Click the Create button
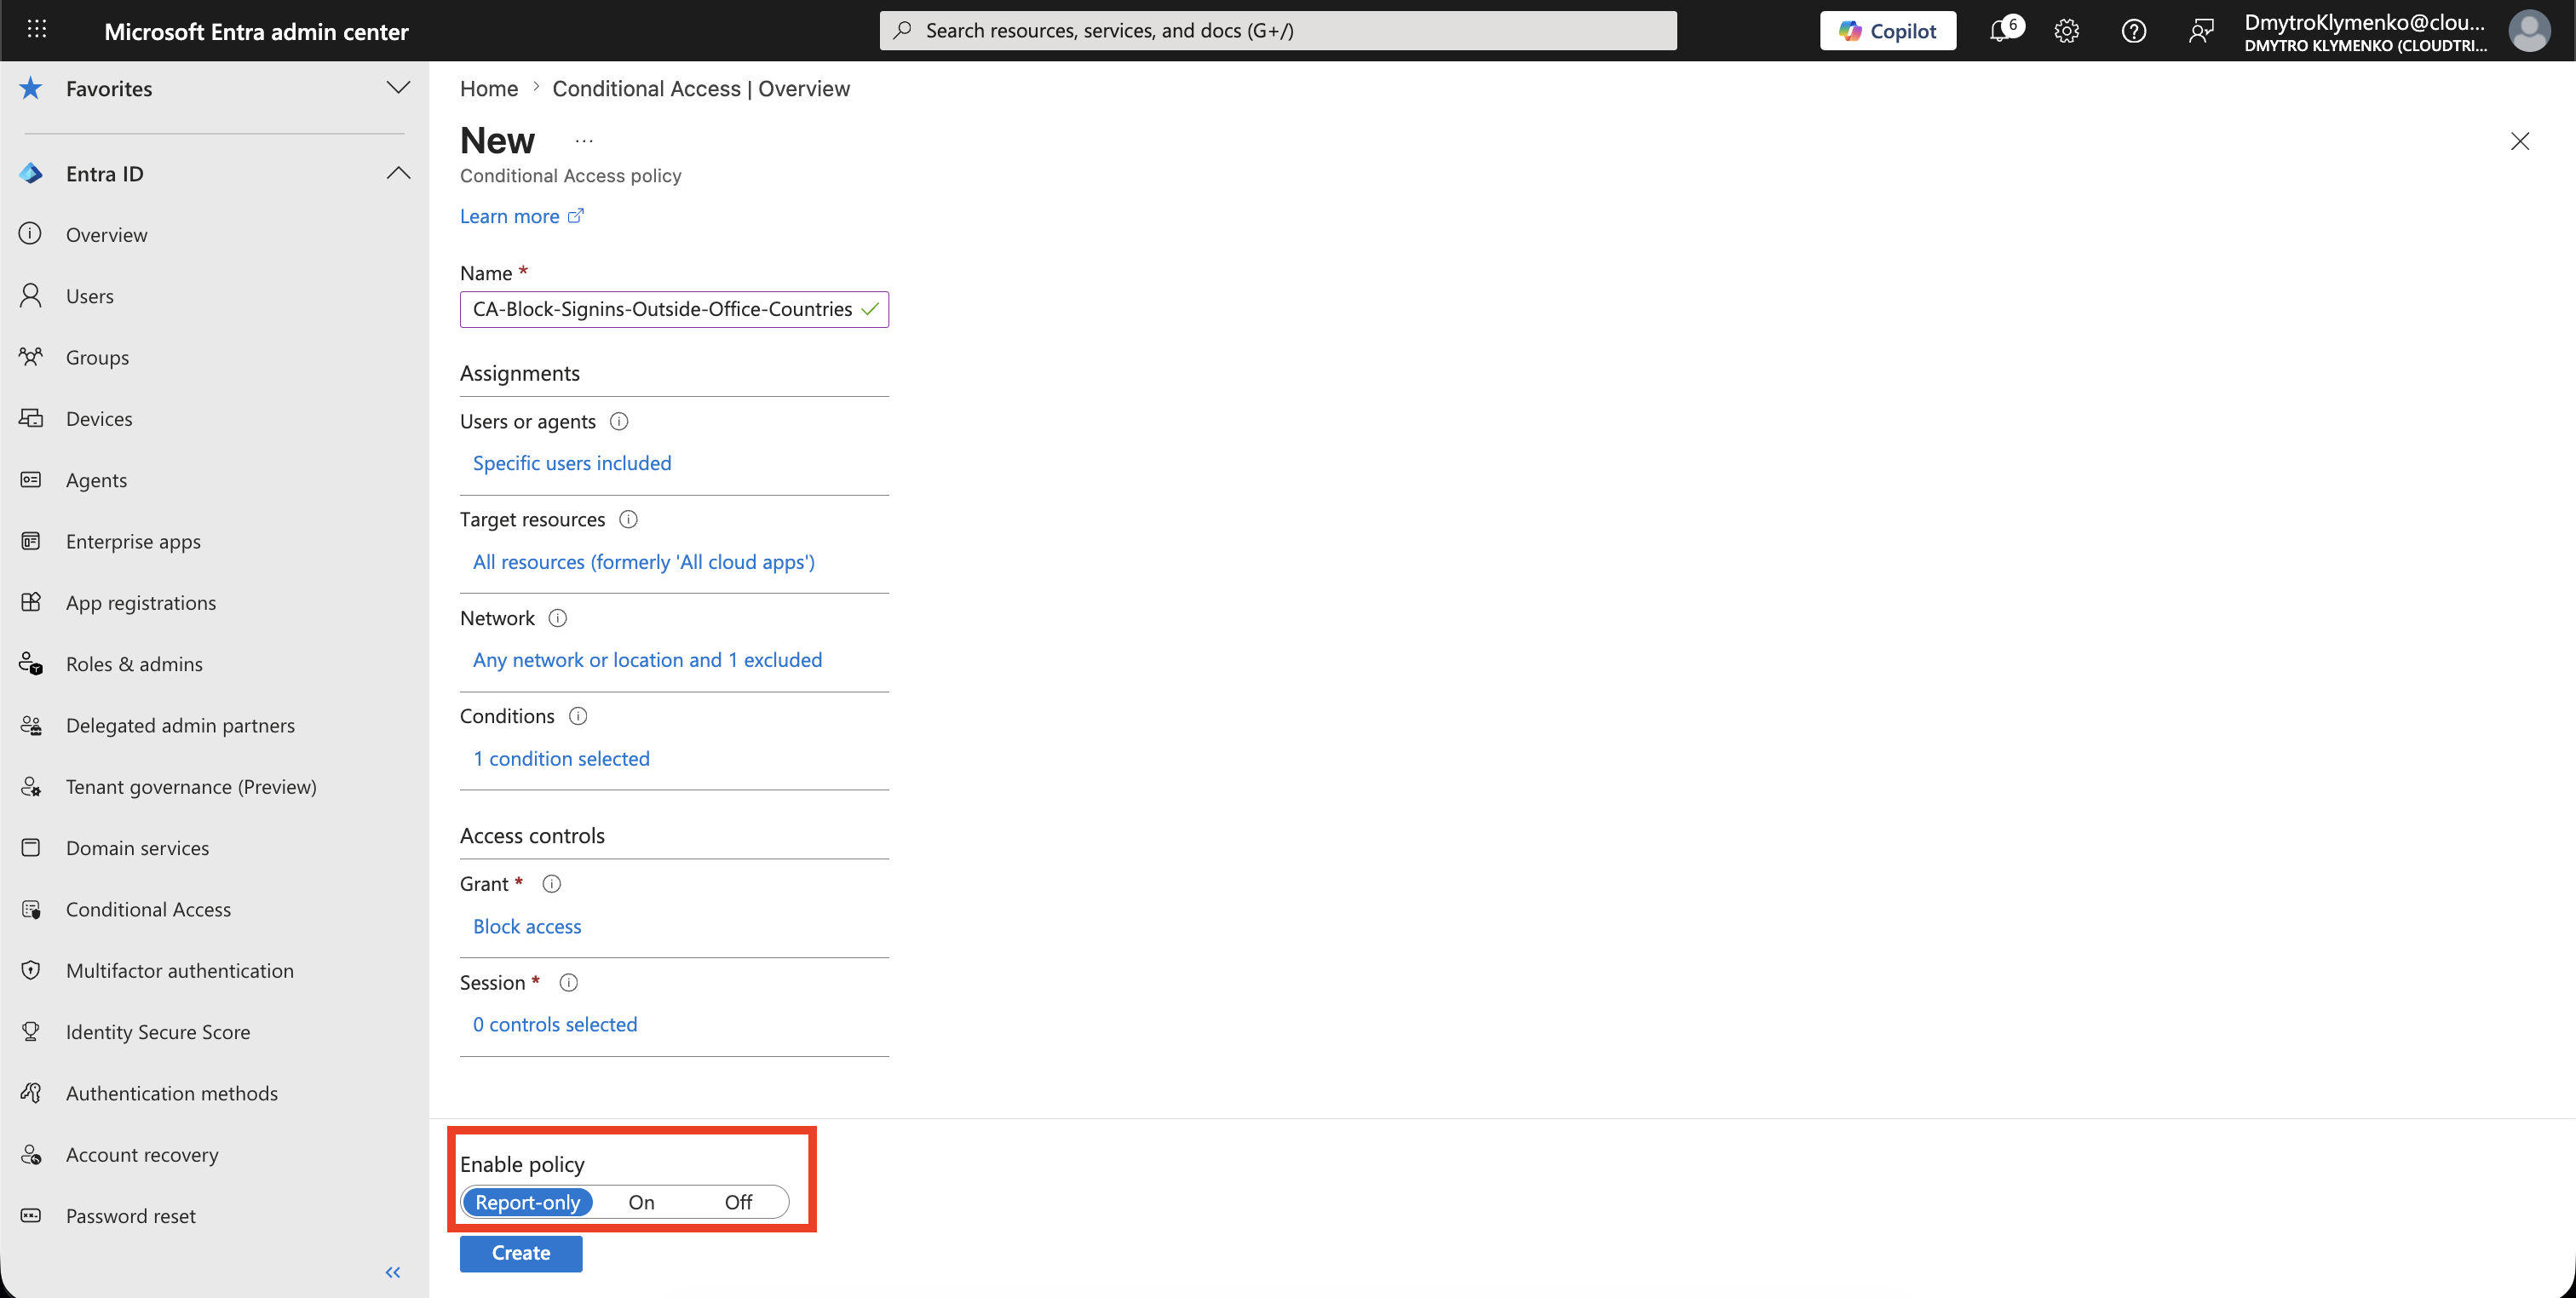This screenshot has width=2576, height=1298. coord(521,1253)
